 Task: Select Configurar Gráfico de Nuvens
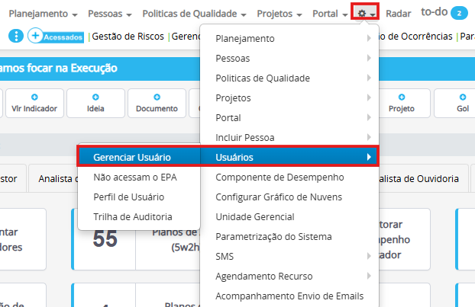click(x=279, y=197)
